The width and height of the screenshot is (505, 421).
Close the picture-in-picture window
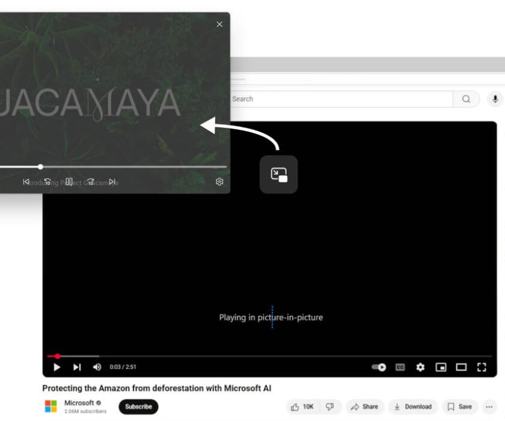(x=219, y=24)
